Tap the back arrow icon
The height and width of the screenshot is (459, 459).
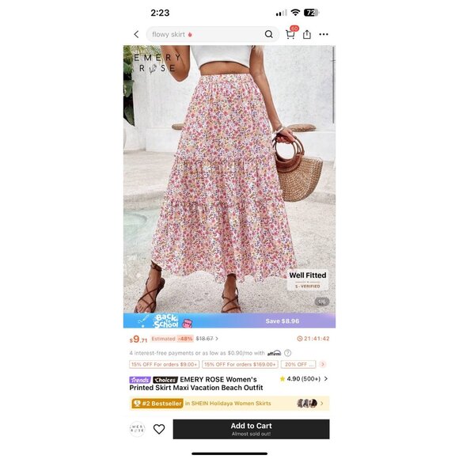pyautogui.click(x=136, y=34)
